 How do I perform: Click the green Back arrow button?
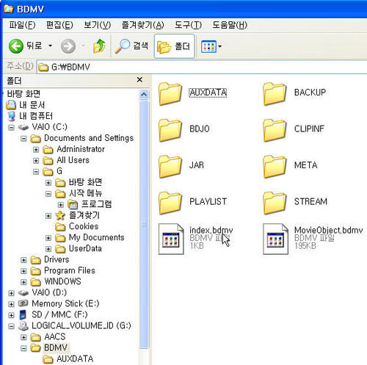point(16,46)
